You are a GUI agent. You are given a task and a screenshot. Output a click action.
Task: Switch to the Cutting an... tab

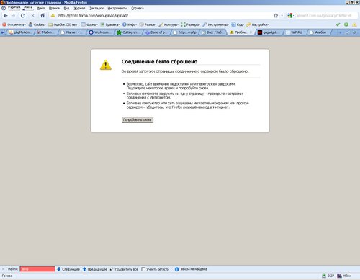pos(127,32)
